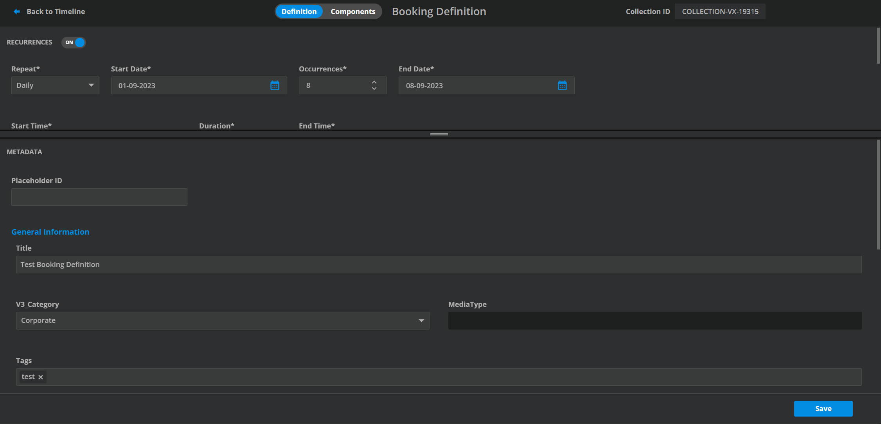Click the Placeholder ID field

click(99, 197)
